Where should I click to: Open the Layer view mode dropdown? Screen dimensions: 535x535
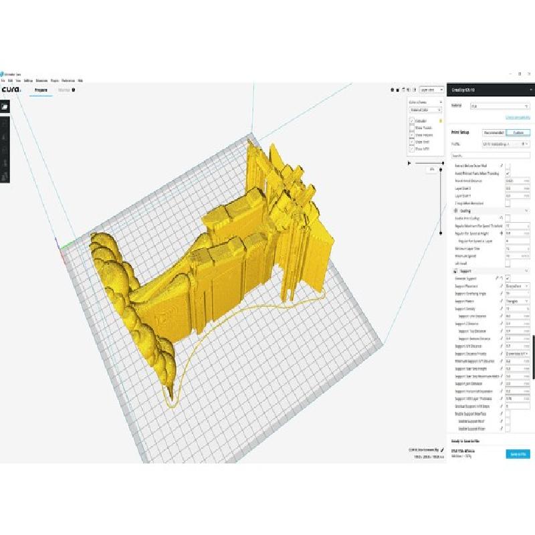point(431,90)
